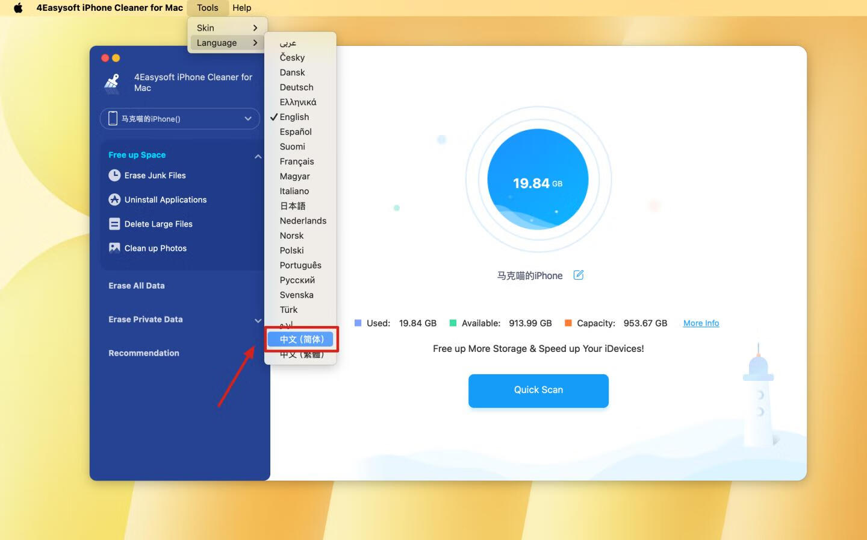Click the Erase Junk Files clock icon

pos(114,175)
